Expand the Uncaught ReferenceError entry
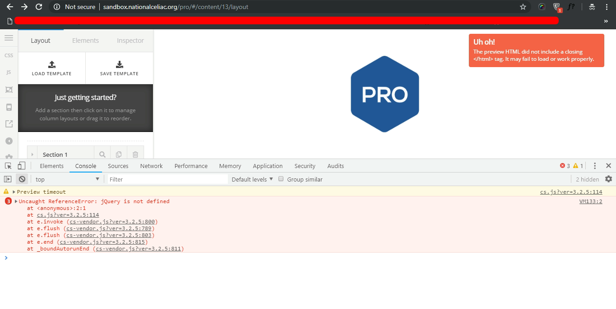Screen dimensions: 616x309 (16, 201)
